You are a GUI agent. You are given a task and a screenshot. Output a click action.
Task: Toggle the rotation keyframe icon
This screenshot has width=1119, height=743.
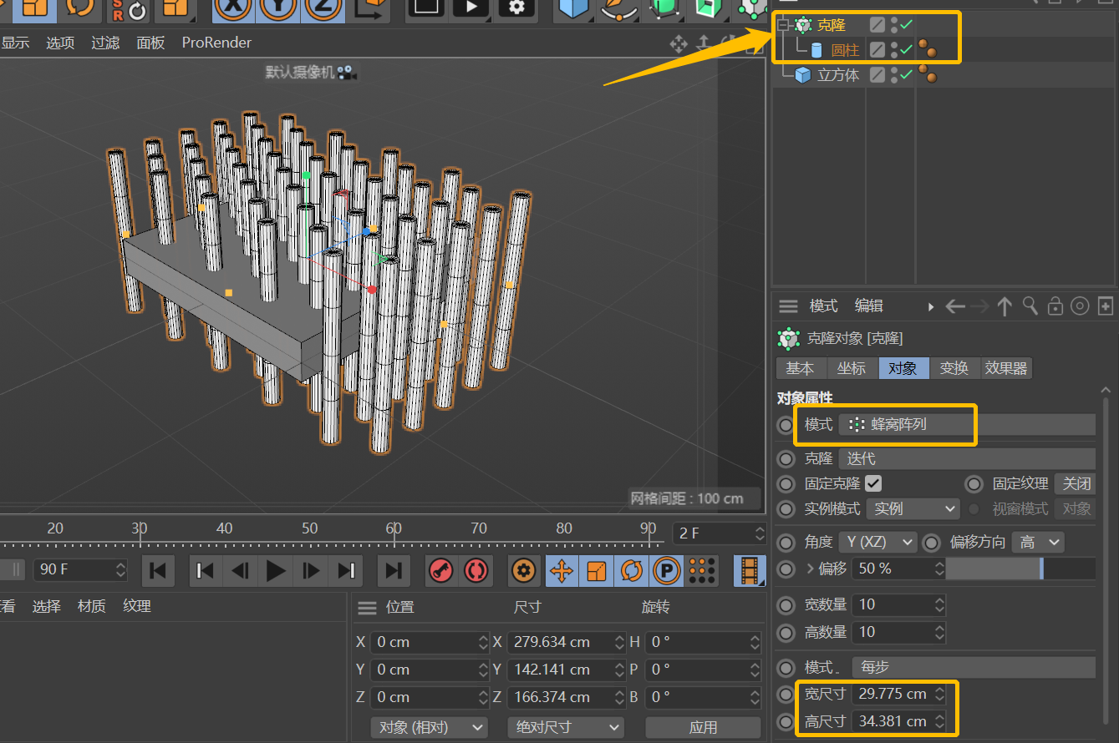tap(632, 571)
